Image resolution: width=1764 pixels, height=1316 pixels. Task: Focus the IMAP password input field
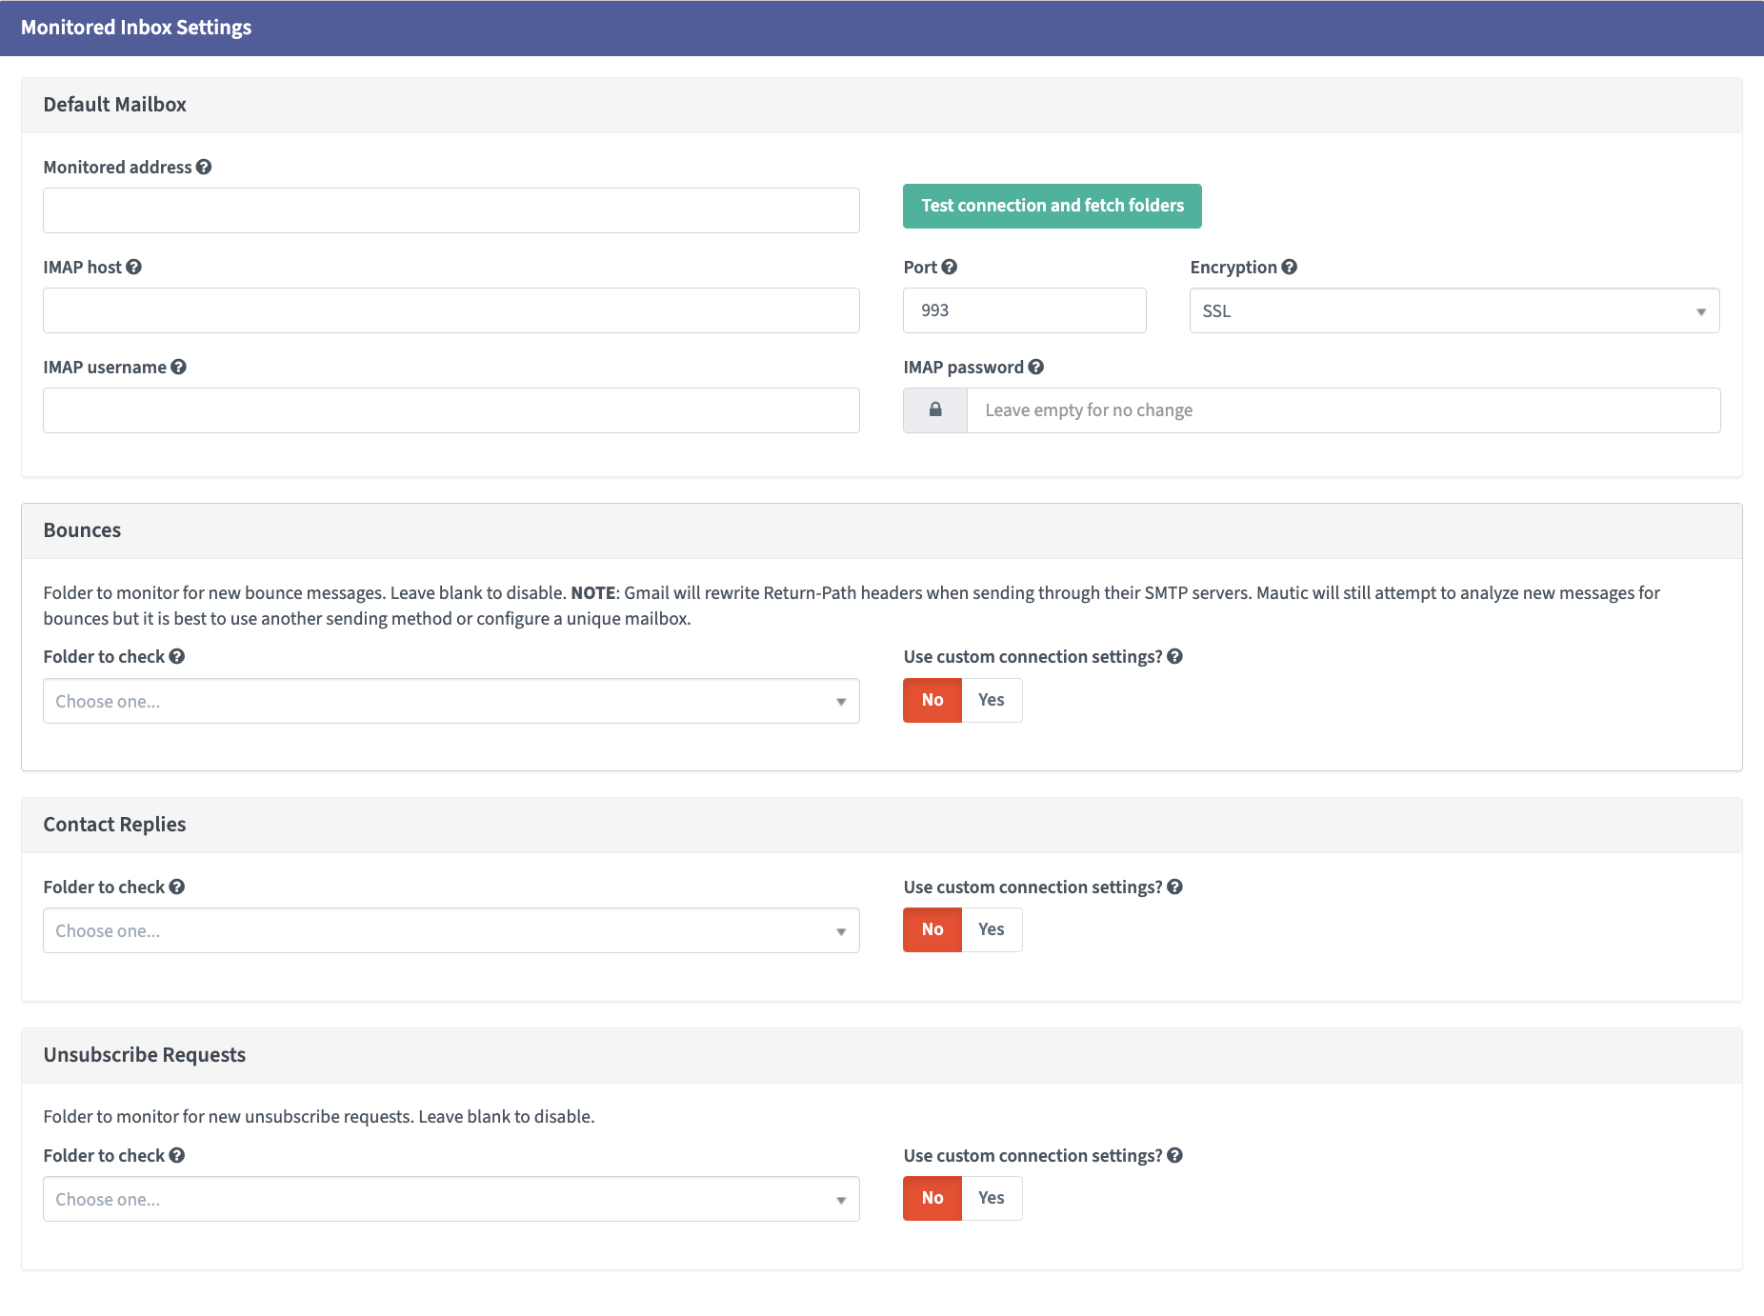(1343, 410)
